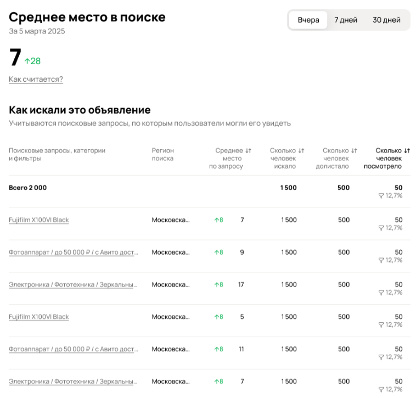
Task: Sort by 'Сколько человек посмотрело' column arrows
Action: coord(407,150)
